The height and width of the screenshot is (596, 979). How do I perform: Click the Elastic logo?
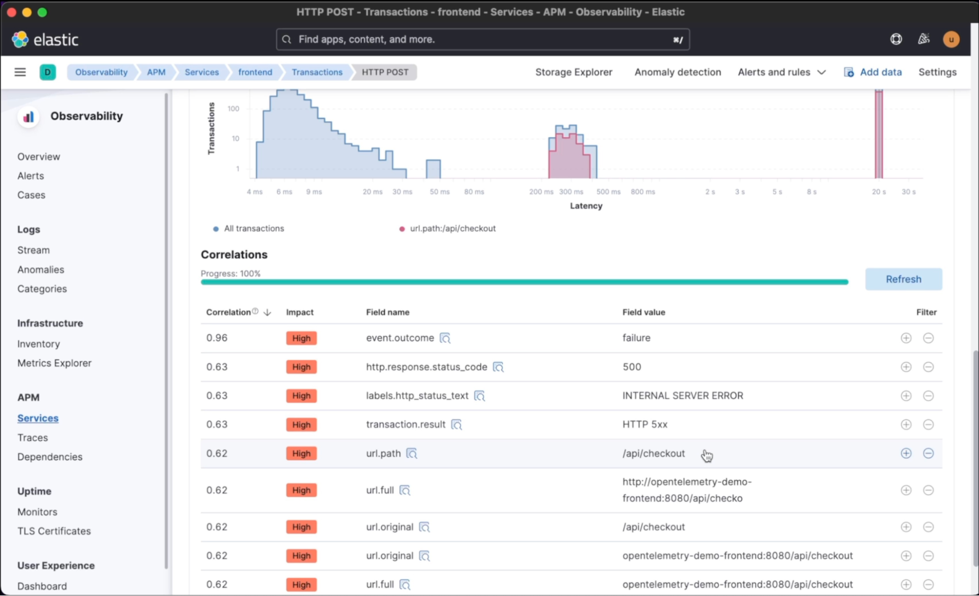(x=45, y=39)
